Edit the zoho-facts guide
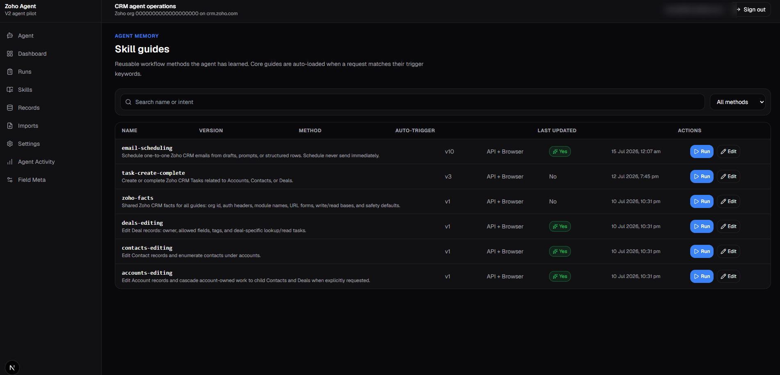The width and height of the screenshot is (780, 375). (x=728, y=201)
